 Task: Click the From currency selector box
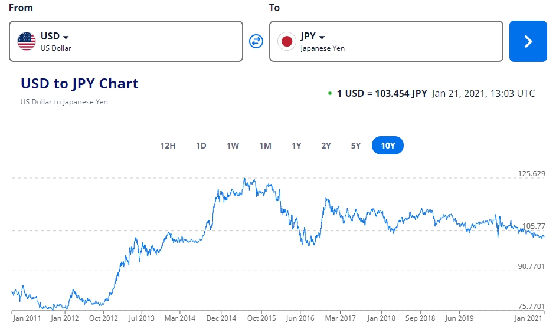click(x=126, y=41)
